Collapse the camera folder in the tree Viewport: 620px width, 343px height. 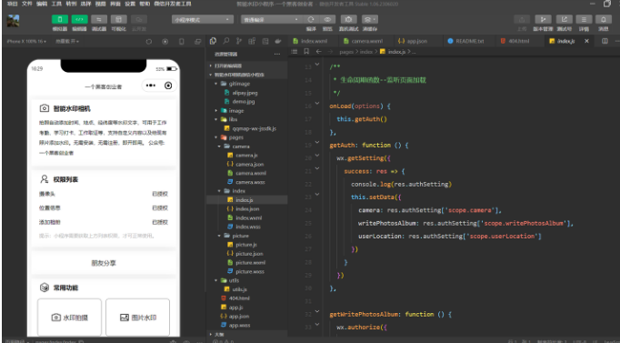tap(219, 146)
